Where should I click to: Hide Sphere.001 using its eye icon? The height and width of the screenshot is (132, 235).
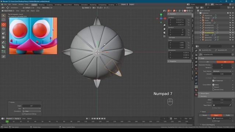[233, 37]
